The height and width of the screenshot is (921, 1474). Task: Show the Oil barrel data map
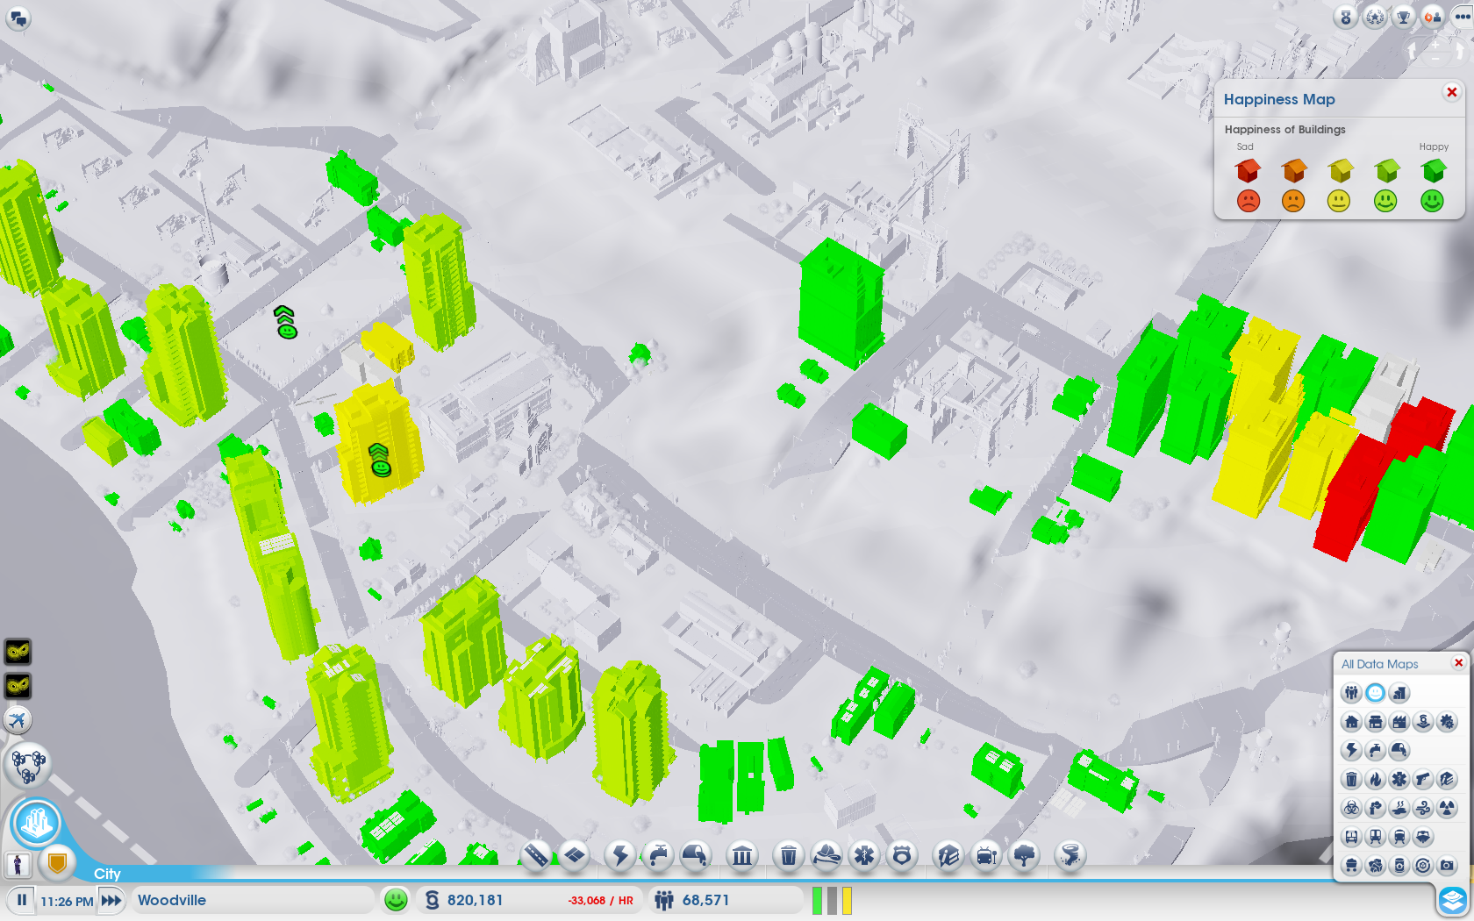[x=1399, y=866]
